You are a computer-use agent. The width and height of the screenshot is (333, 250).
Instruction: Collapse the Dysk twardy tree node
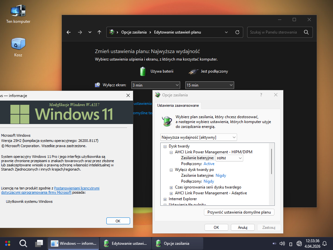[x=165, y=146]
